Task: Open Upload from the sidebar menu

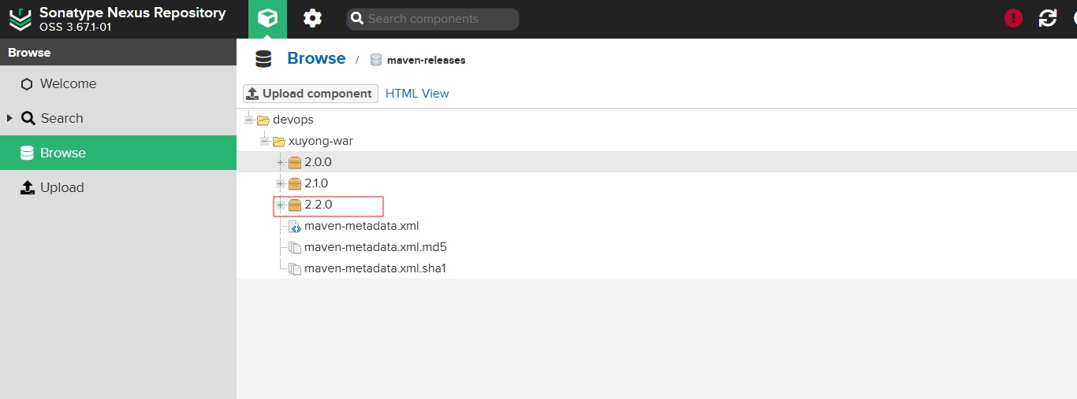Action: 61,188
